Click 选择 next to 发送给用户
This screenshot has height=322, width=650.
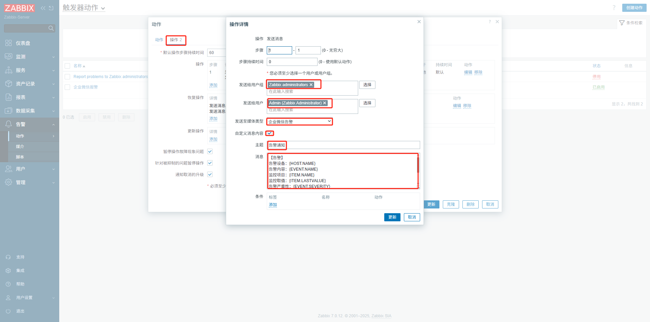click(367, 103)
